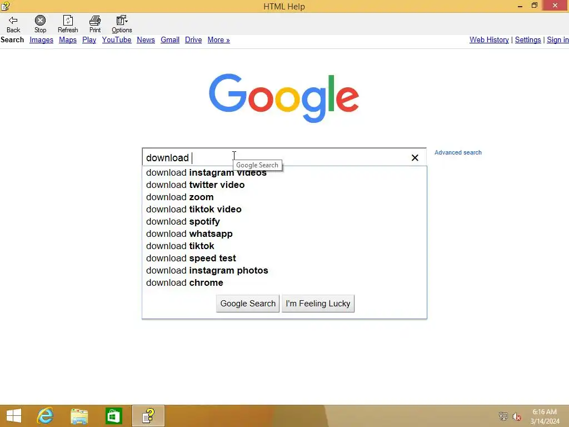The image size is (569, 427).
Task: Go to the Maps link
Action: pos(67,40)
